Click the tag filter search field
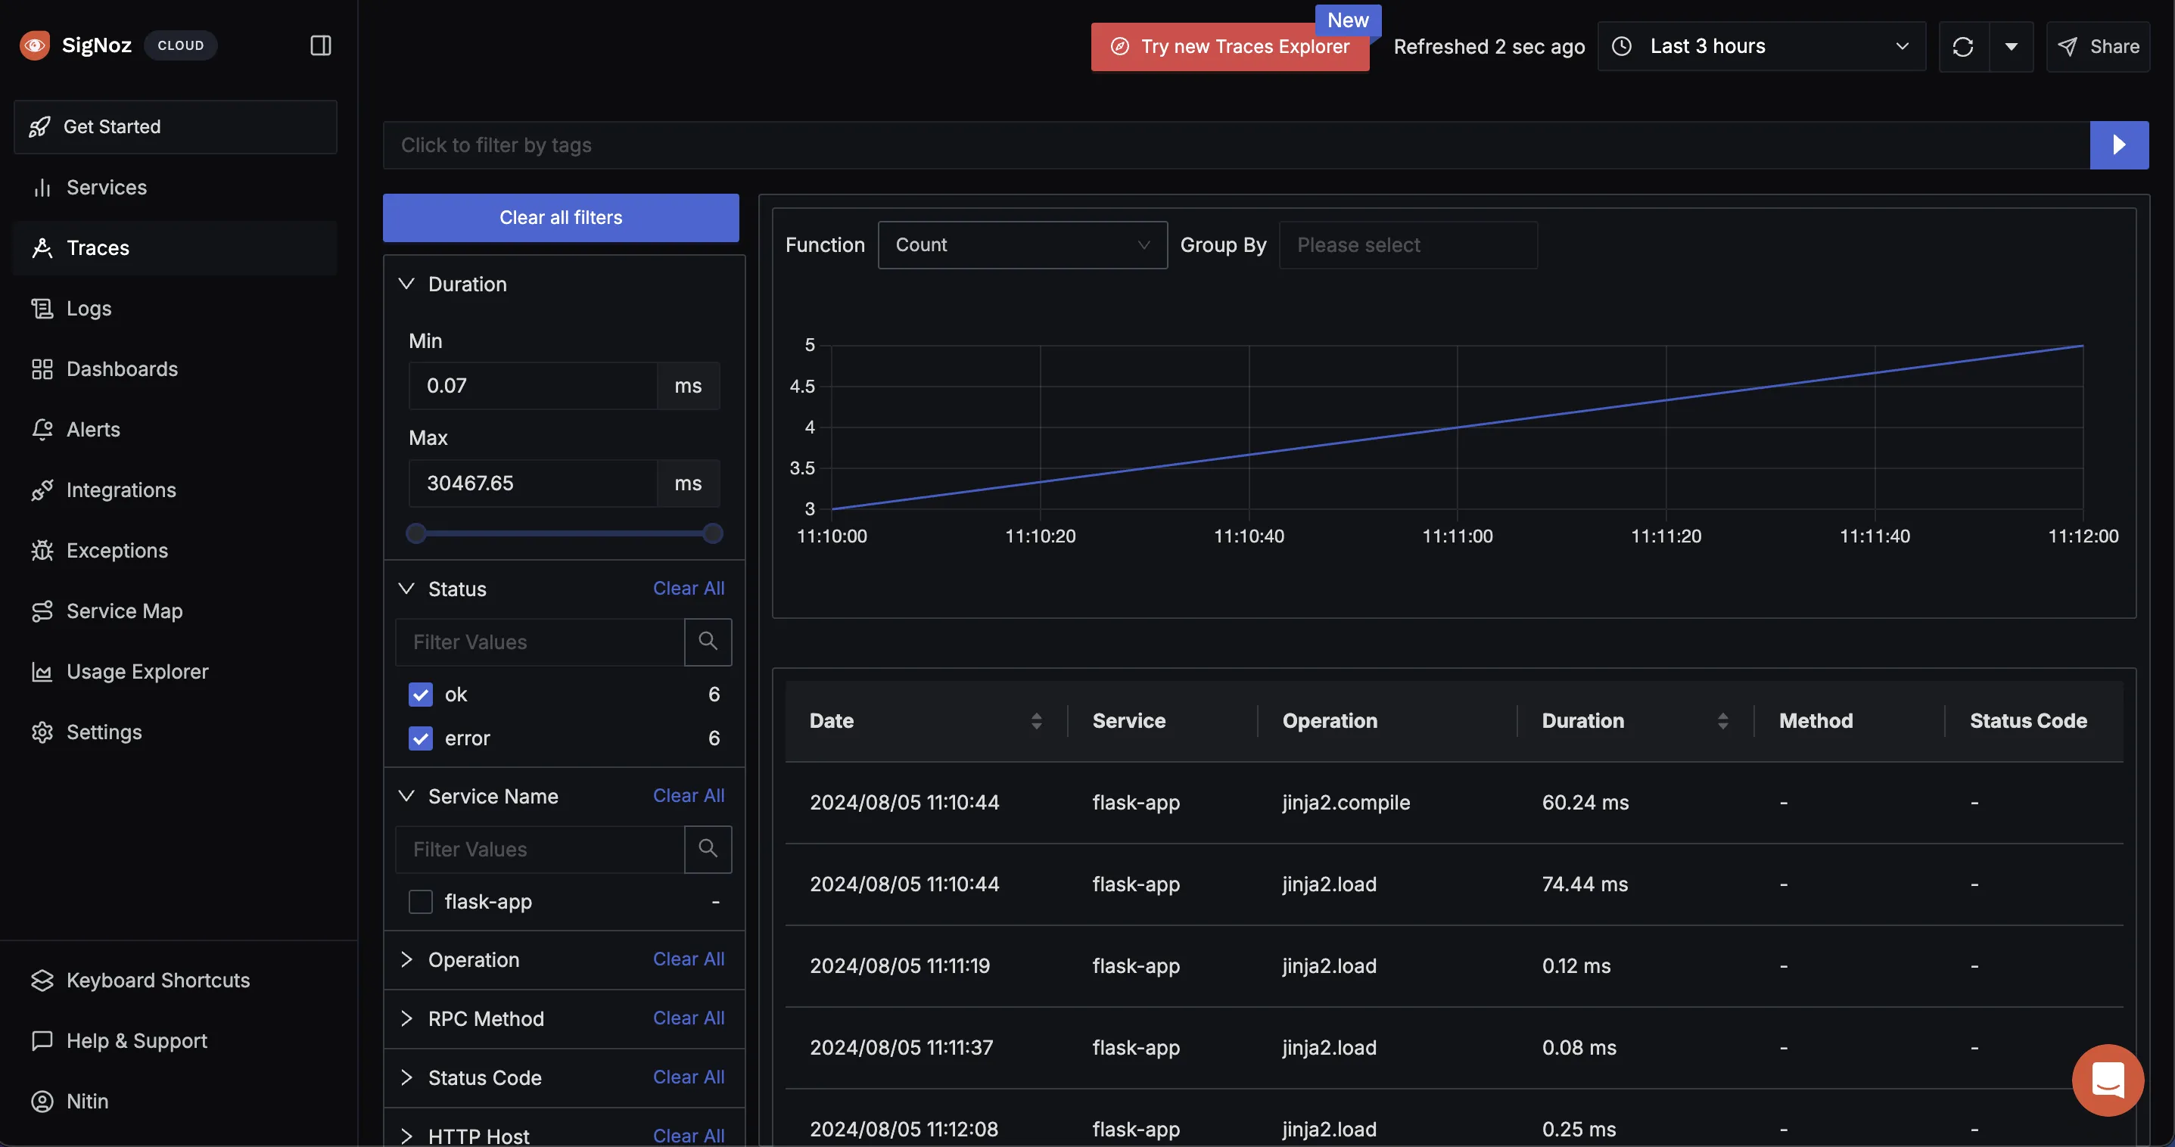 tap(1236, 145)
